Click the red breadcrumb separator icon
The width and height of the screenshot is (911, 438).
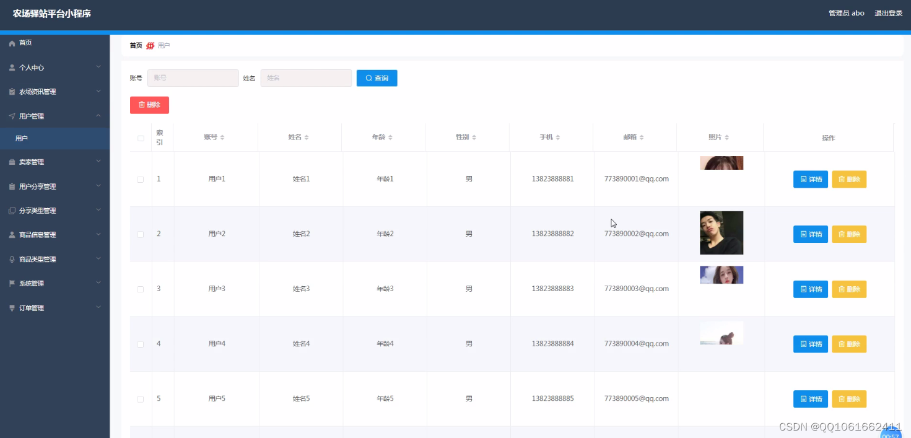tap(150, 46)
